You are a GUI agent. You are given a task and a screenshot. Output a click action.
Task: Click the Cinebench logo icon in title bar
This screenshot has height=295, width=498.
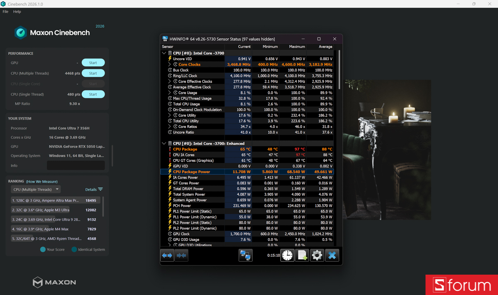coord(3,4)
